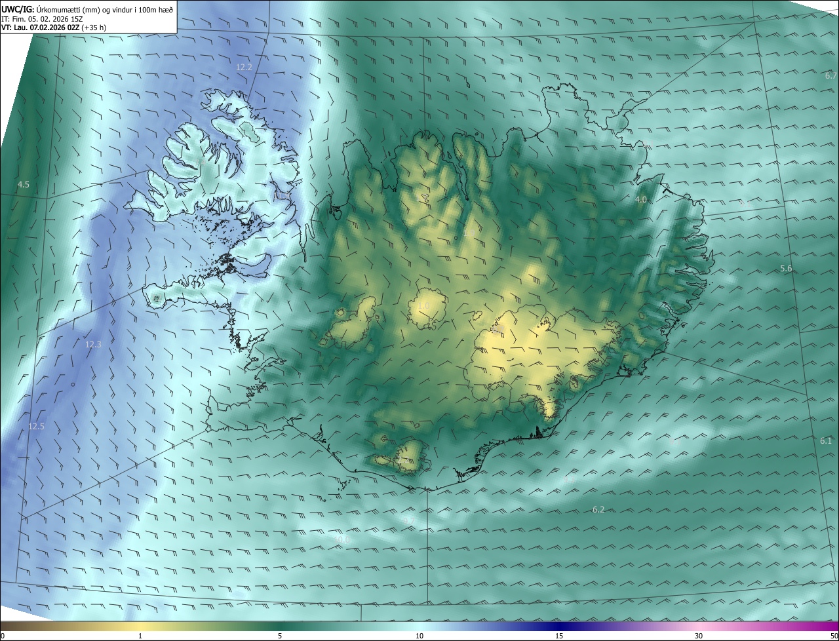Click the color scale tick labeled 5

pyautogui.click(x=280, y=636)
